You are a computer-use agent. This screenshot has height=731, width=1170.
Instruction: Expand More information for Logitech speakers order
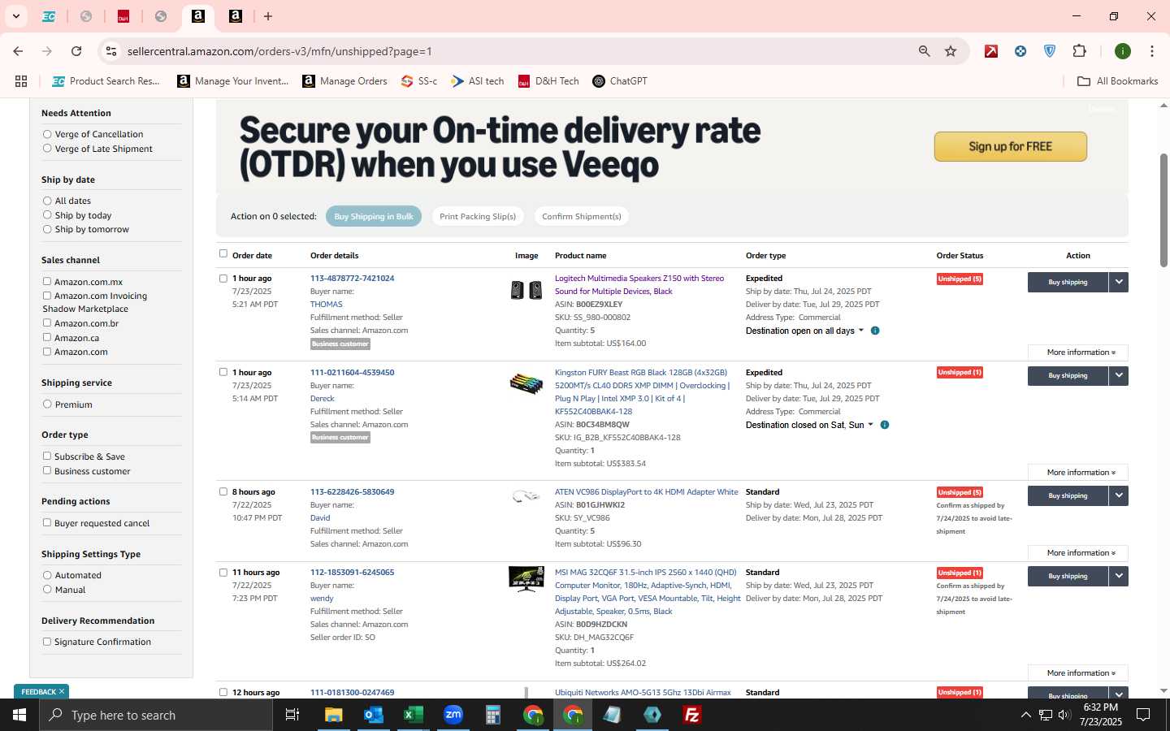(x=1078, y=353)
